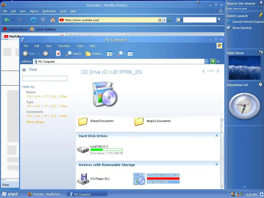Open Forward history dropdown in My Computer
This screenshot has width=264, height=198.
[x=52, y=54]
